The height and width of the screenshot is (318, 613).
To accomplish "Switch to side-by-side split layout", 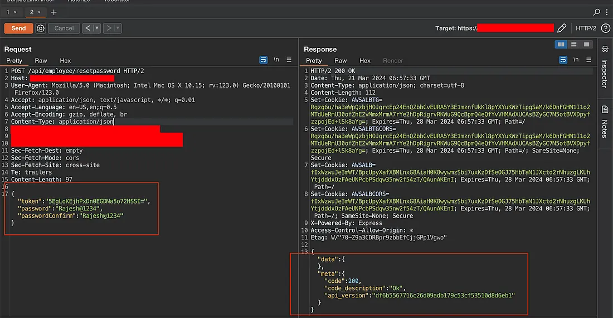I will coord(561,45).
